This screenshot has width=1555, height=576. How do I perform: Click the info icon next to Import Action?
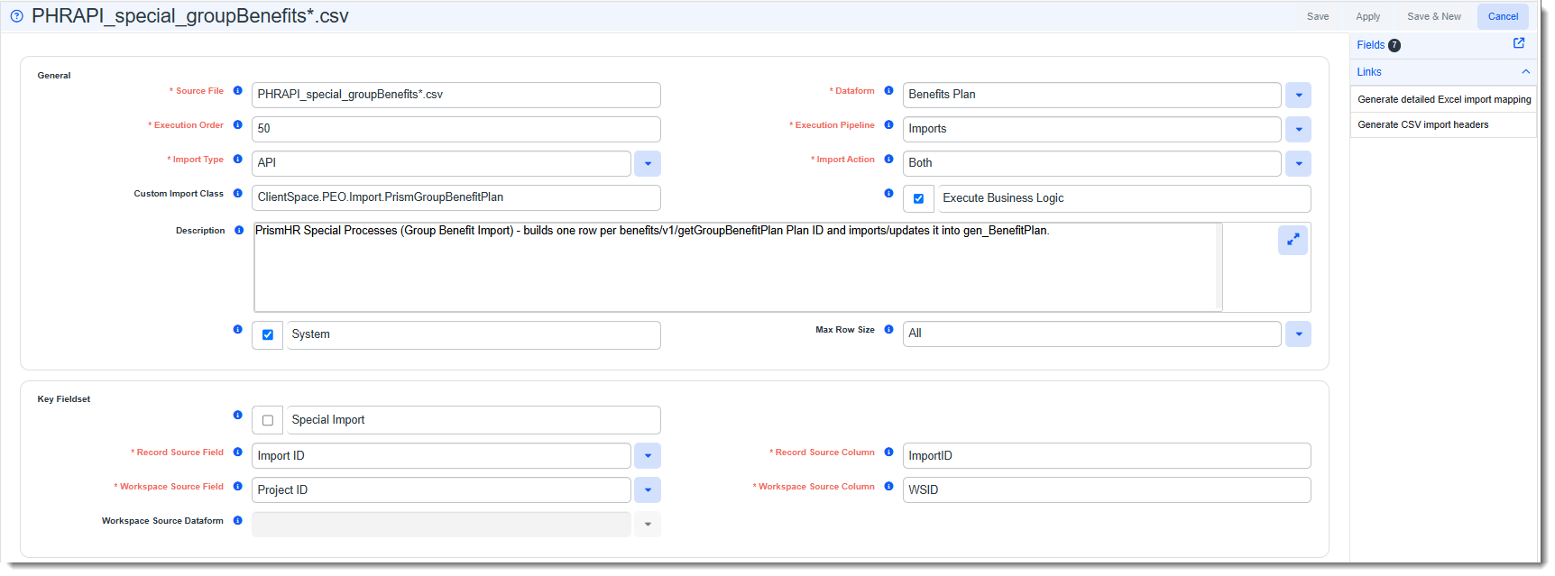coord(889,159)
